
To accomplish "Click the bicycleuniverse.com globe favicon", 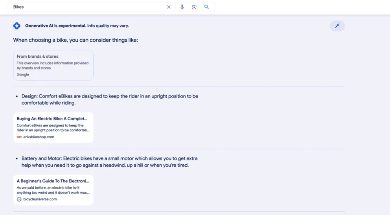I will coord(19,199).
